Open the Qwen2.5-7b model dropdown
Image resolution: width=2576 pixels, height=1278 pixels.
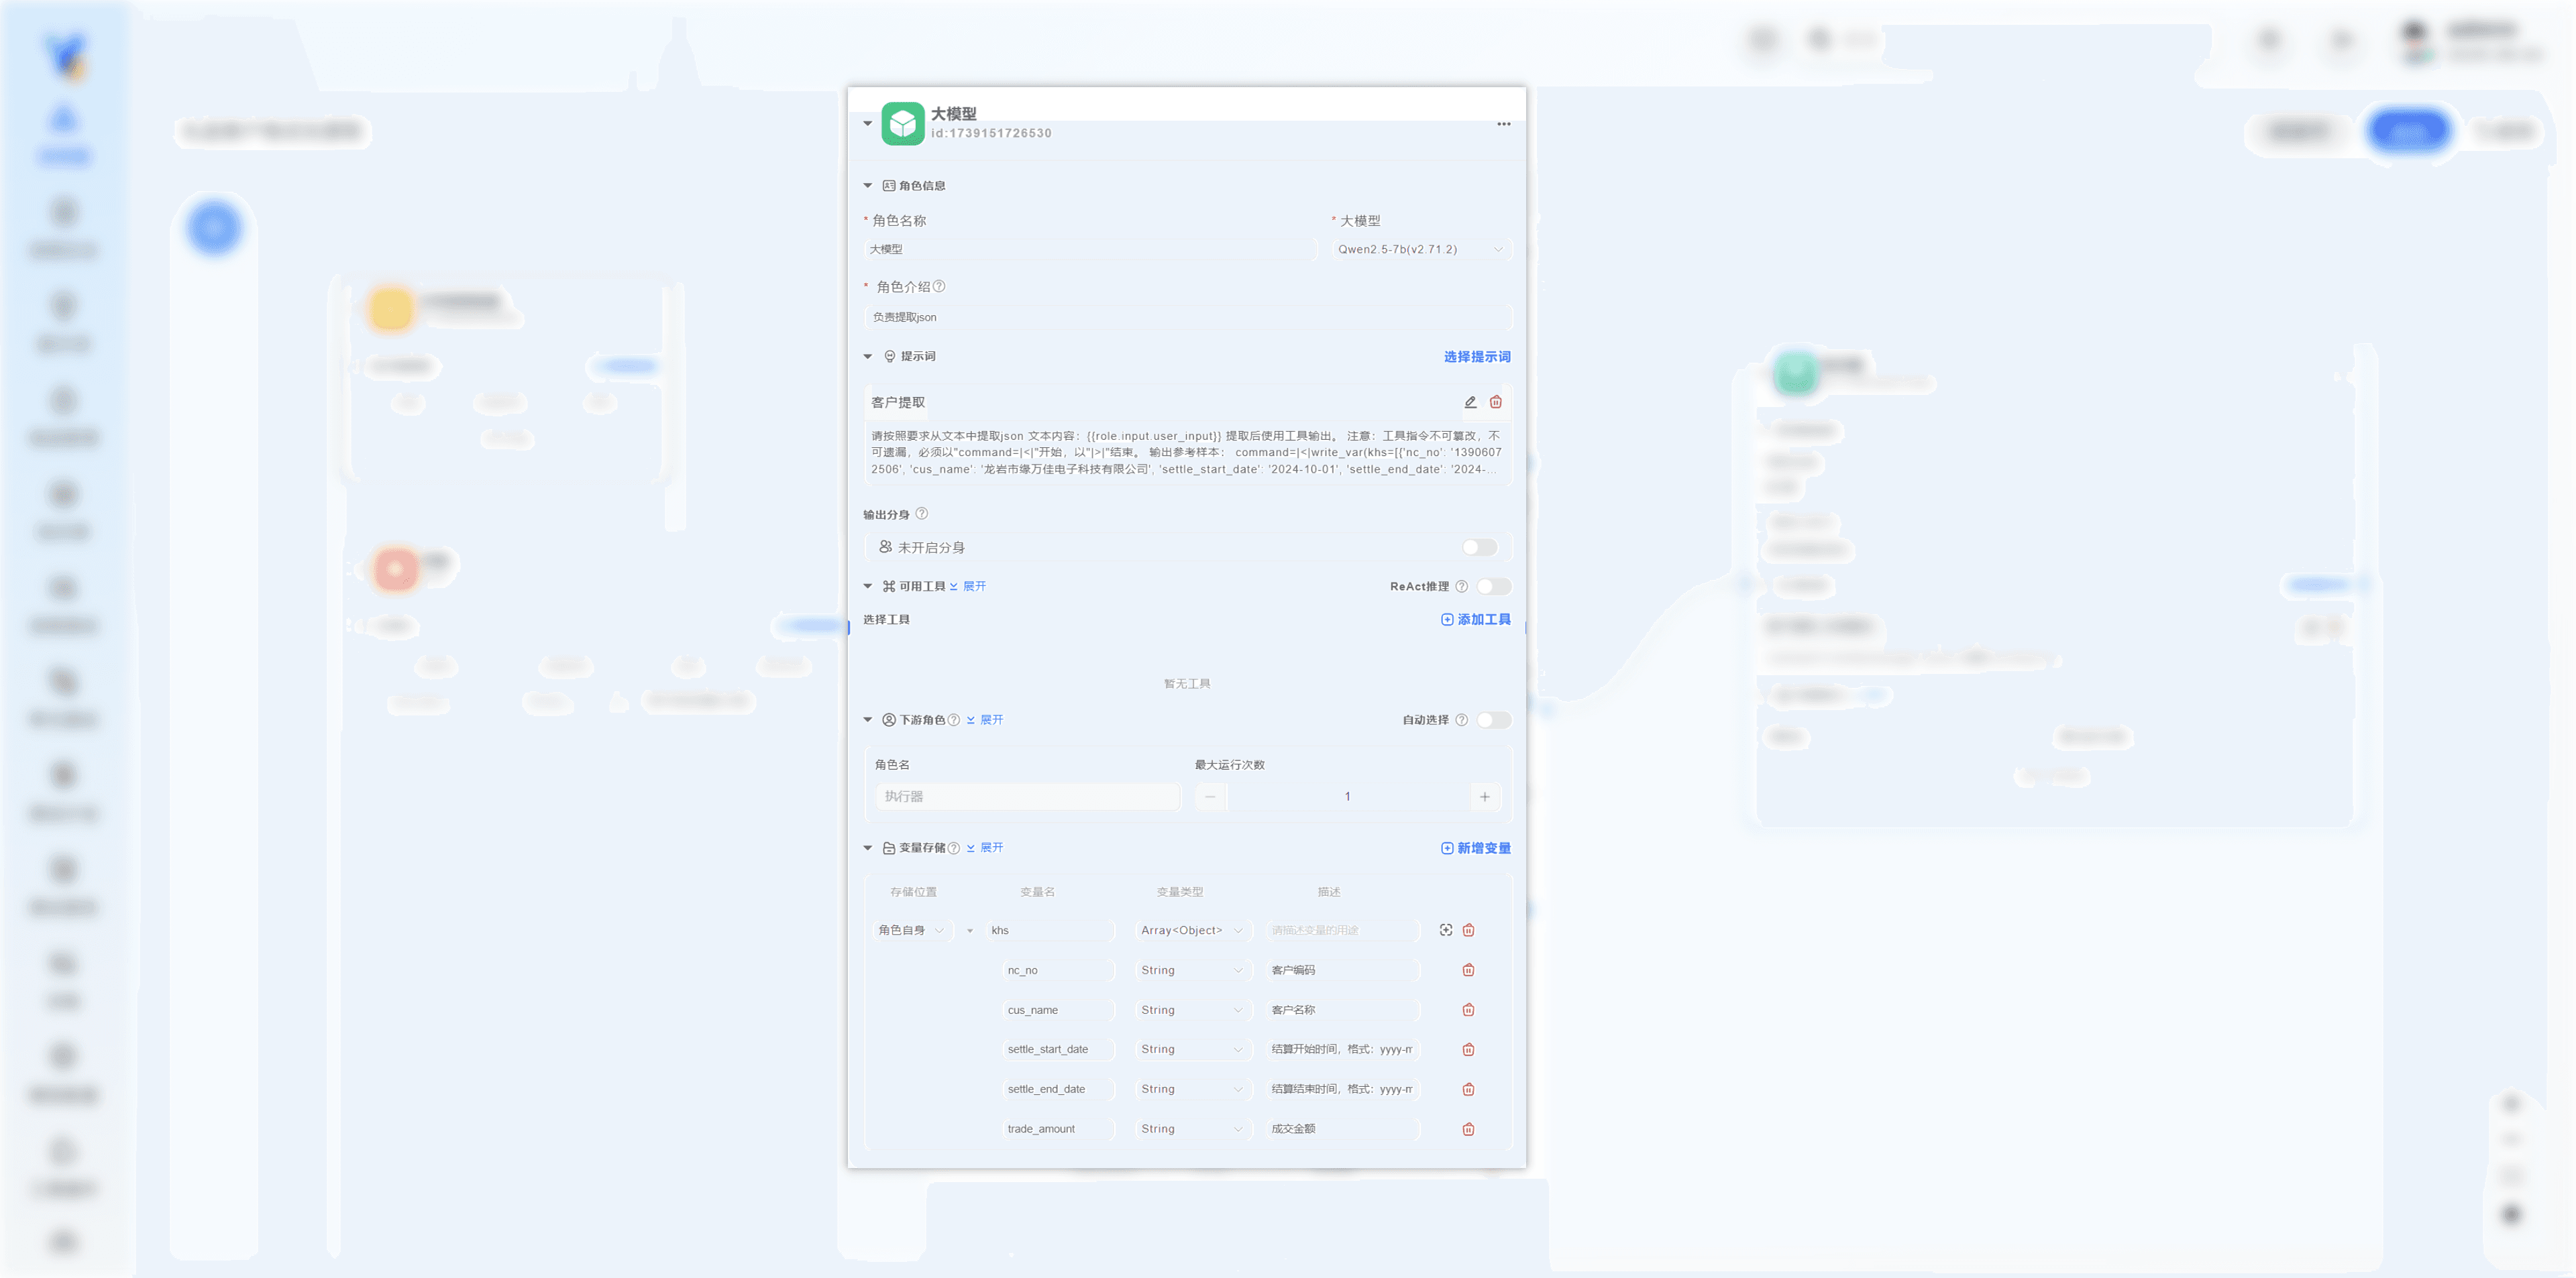click(1420, 250)
